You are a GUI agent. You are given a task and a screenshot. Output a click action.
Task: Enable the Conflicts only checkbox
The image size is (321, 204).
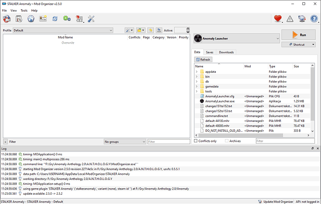[196, 141]
